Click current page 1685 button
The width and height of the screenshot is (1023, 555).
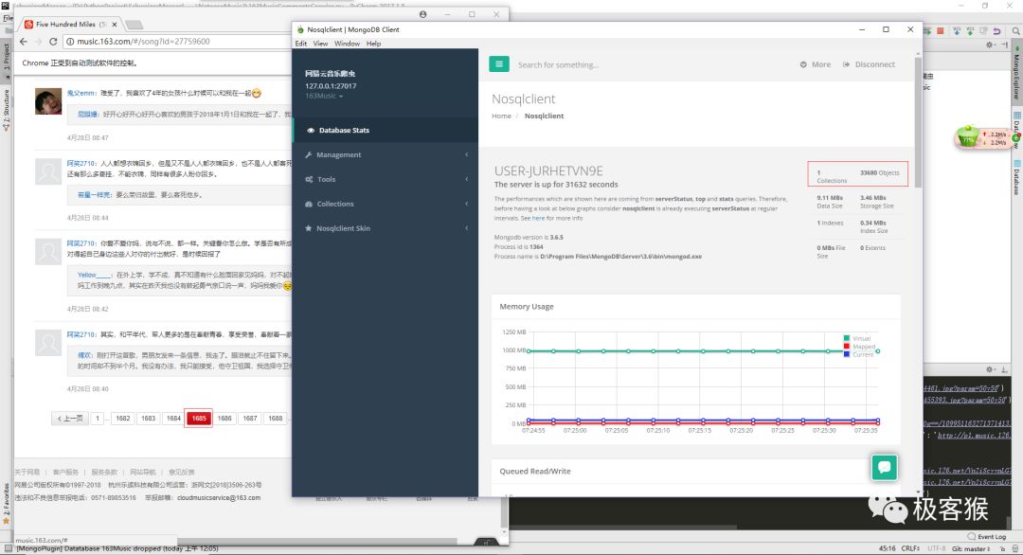pos(199,418)
